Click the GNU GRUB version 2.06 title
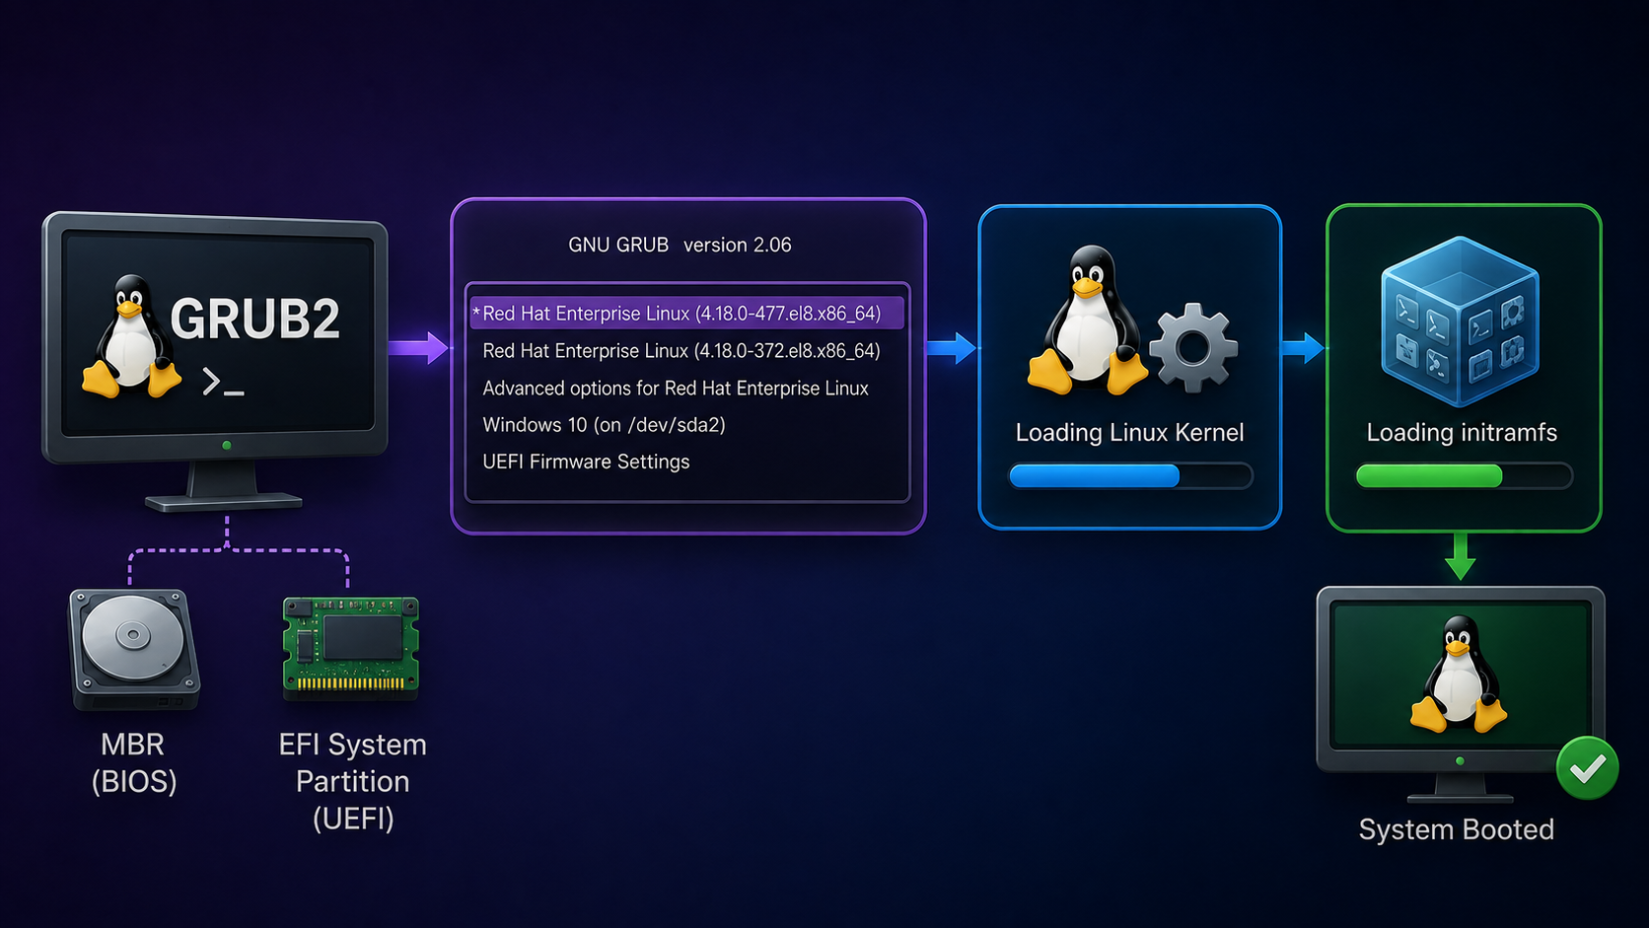Image resolution: width=1649 pixels, height=928 pixels. pyautogui.click(x=680, y=245)
